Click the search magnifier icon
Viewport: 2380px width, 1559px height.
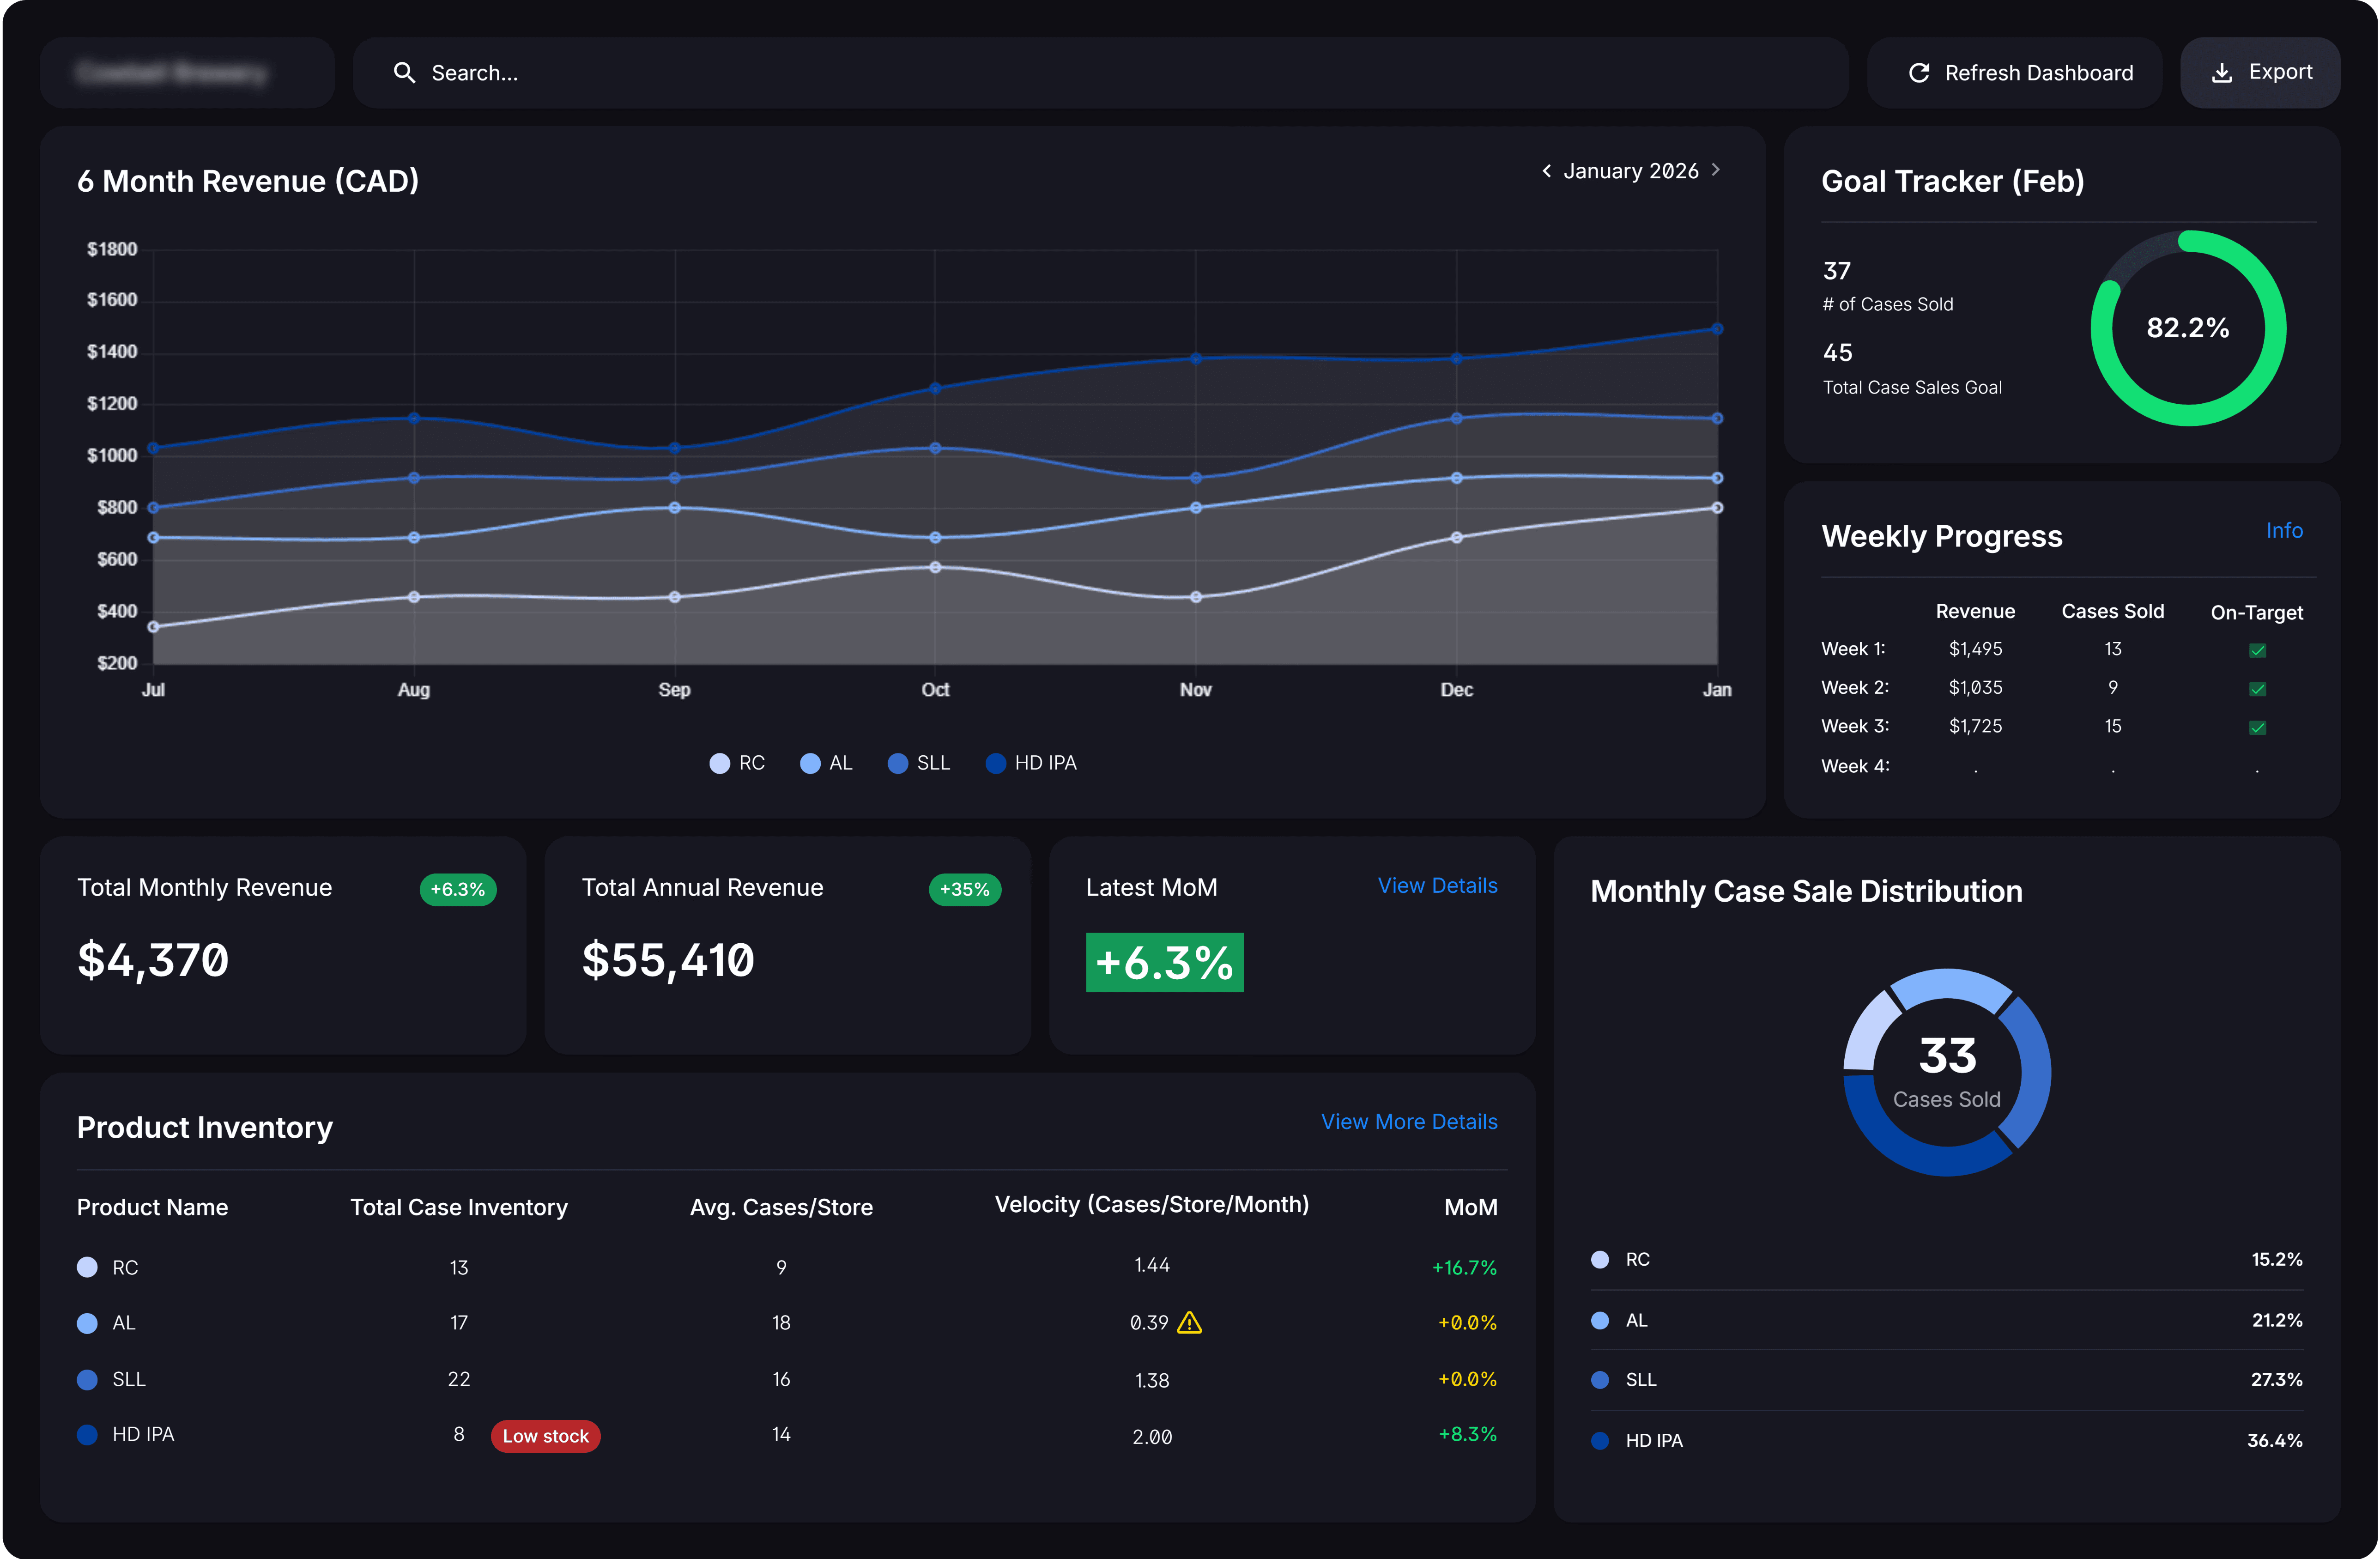[x=404, y=73]
